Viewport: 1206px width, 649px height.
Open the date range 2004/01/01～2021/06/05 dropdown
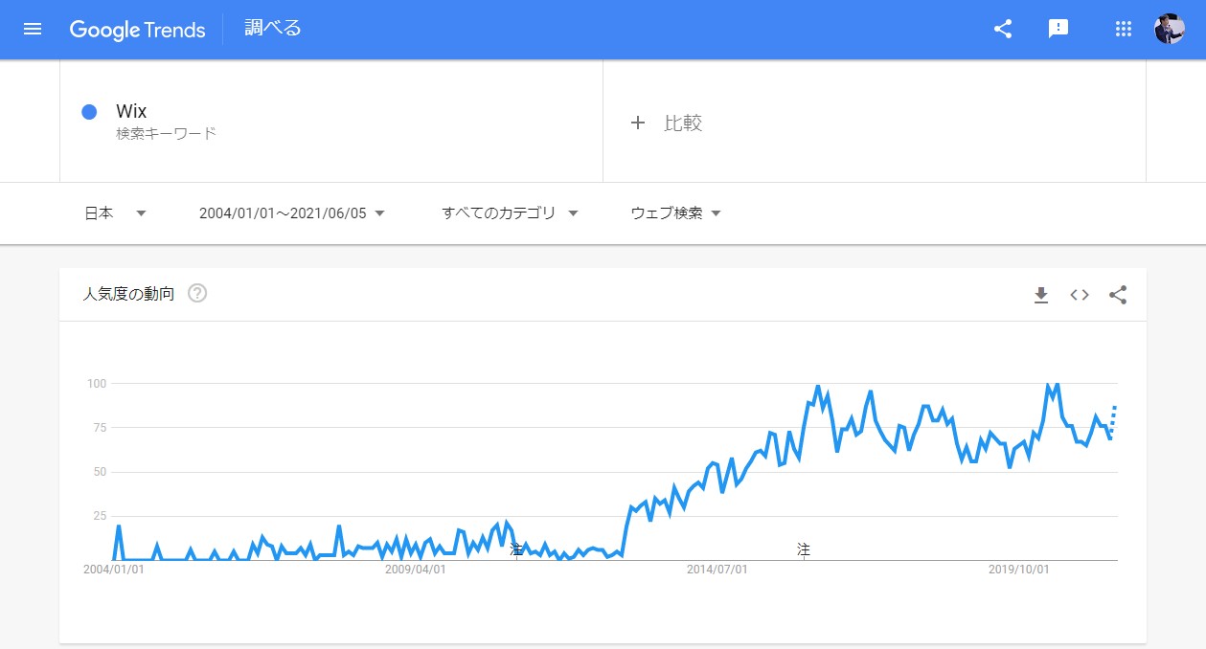292,213
